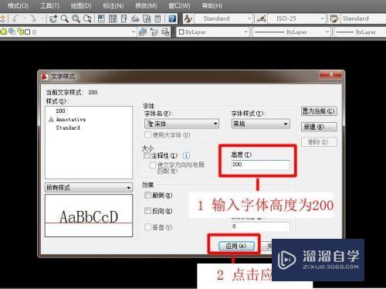Toggle layer 0 freeze icon
386x289 pixels.
pyautogui.click(x=12, y=32)
